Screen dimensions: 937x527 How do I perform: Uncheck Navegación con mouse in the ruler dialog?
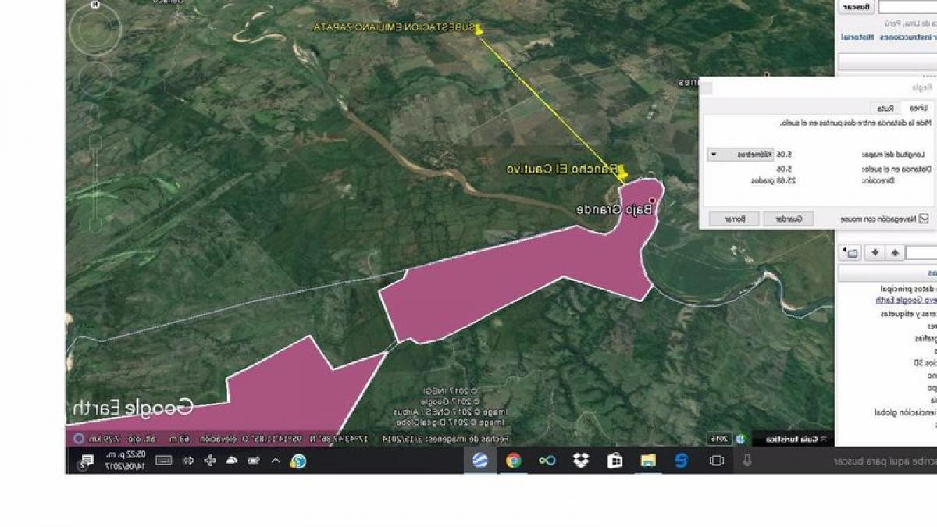pyautogui.click(x=923, y=218)
